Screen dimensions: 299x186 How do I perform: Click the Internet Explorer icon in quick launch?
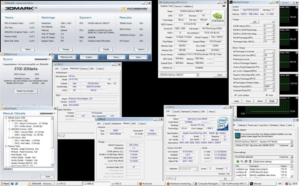point(17,184)
